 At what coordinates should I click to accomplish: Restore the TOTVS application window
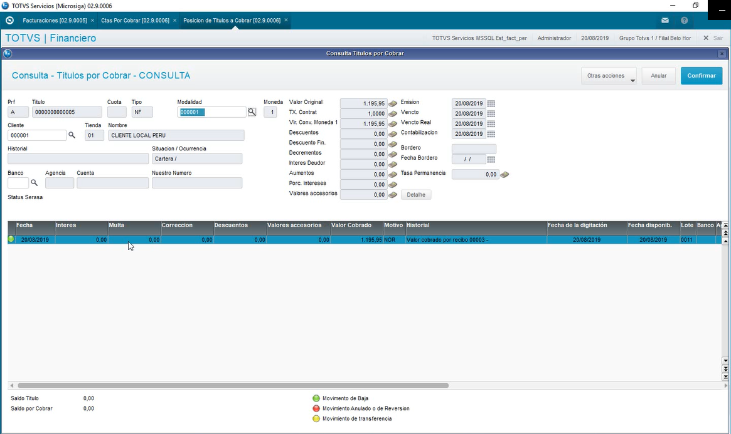click(x=695, y=5)
